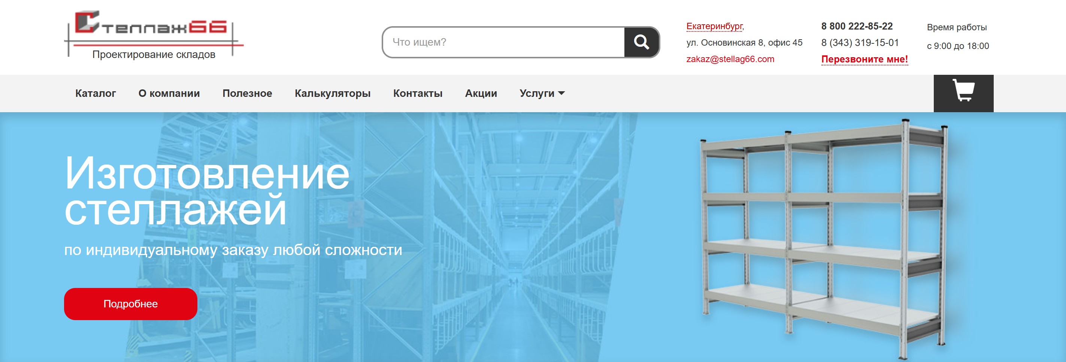Click the red Подробнее button
The height and width of the screenshot is (362, 1066).
pos(130,304)
